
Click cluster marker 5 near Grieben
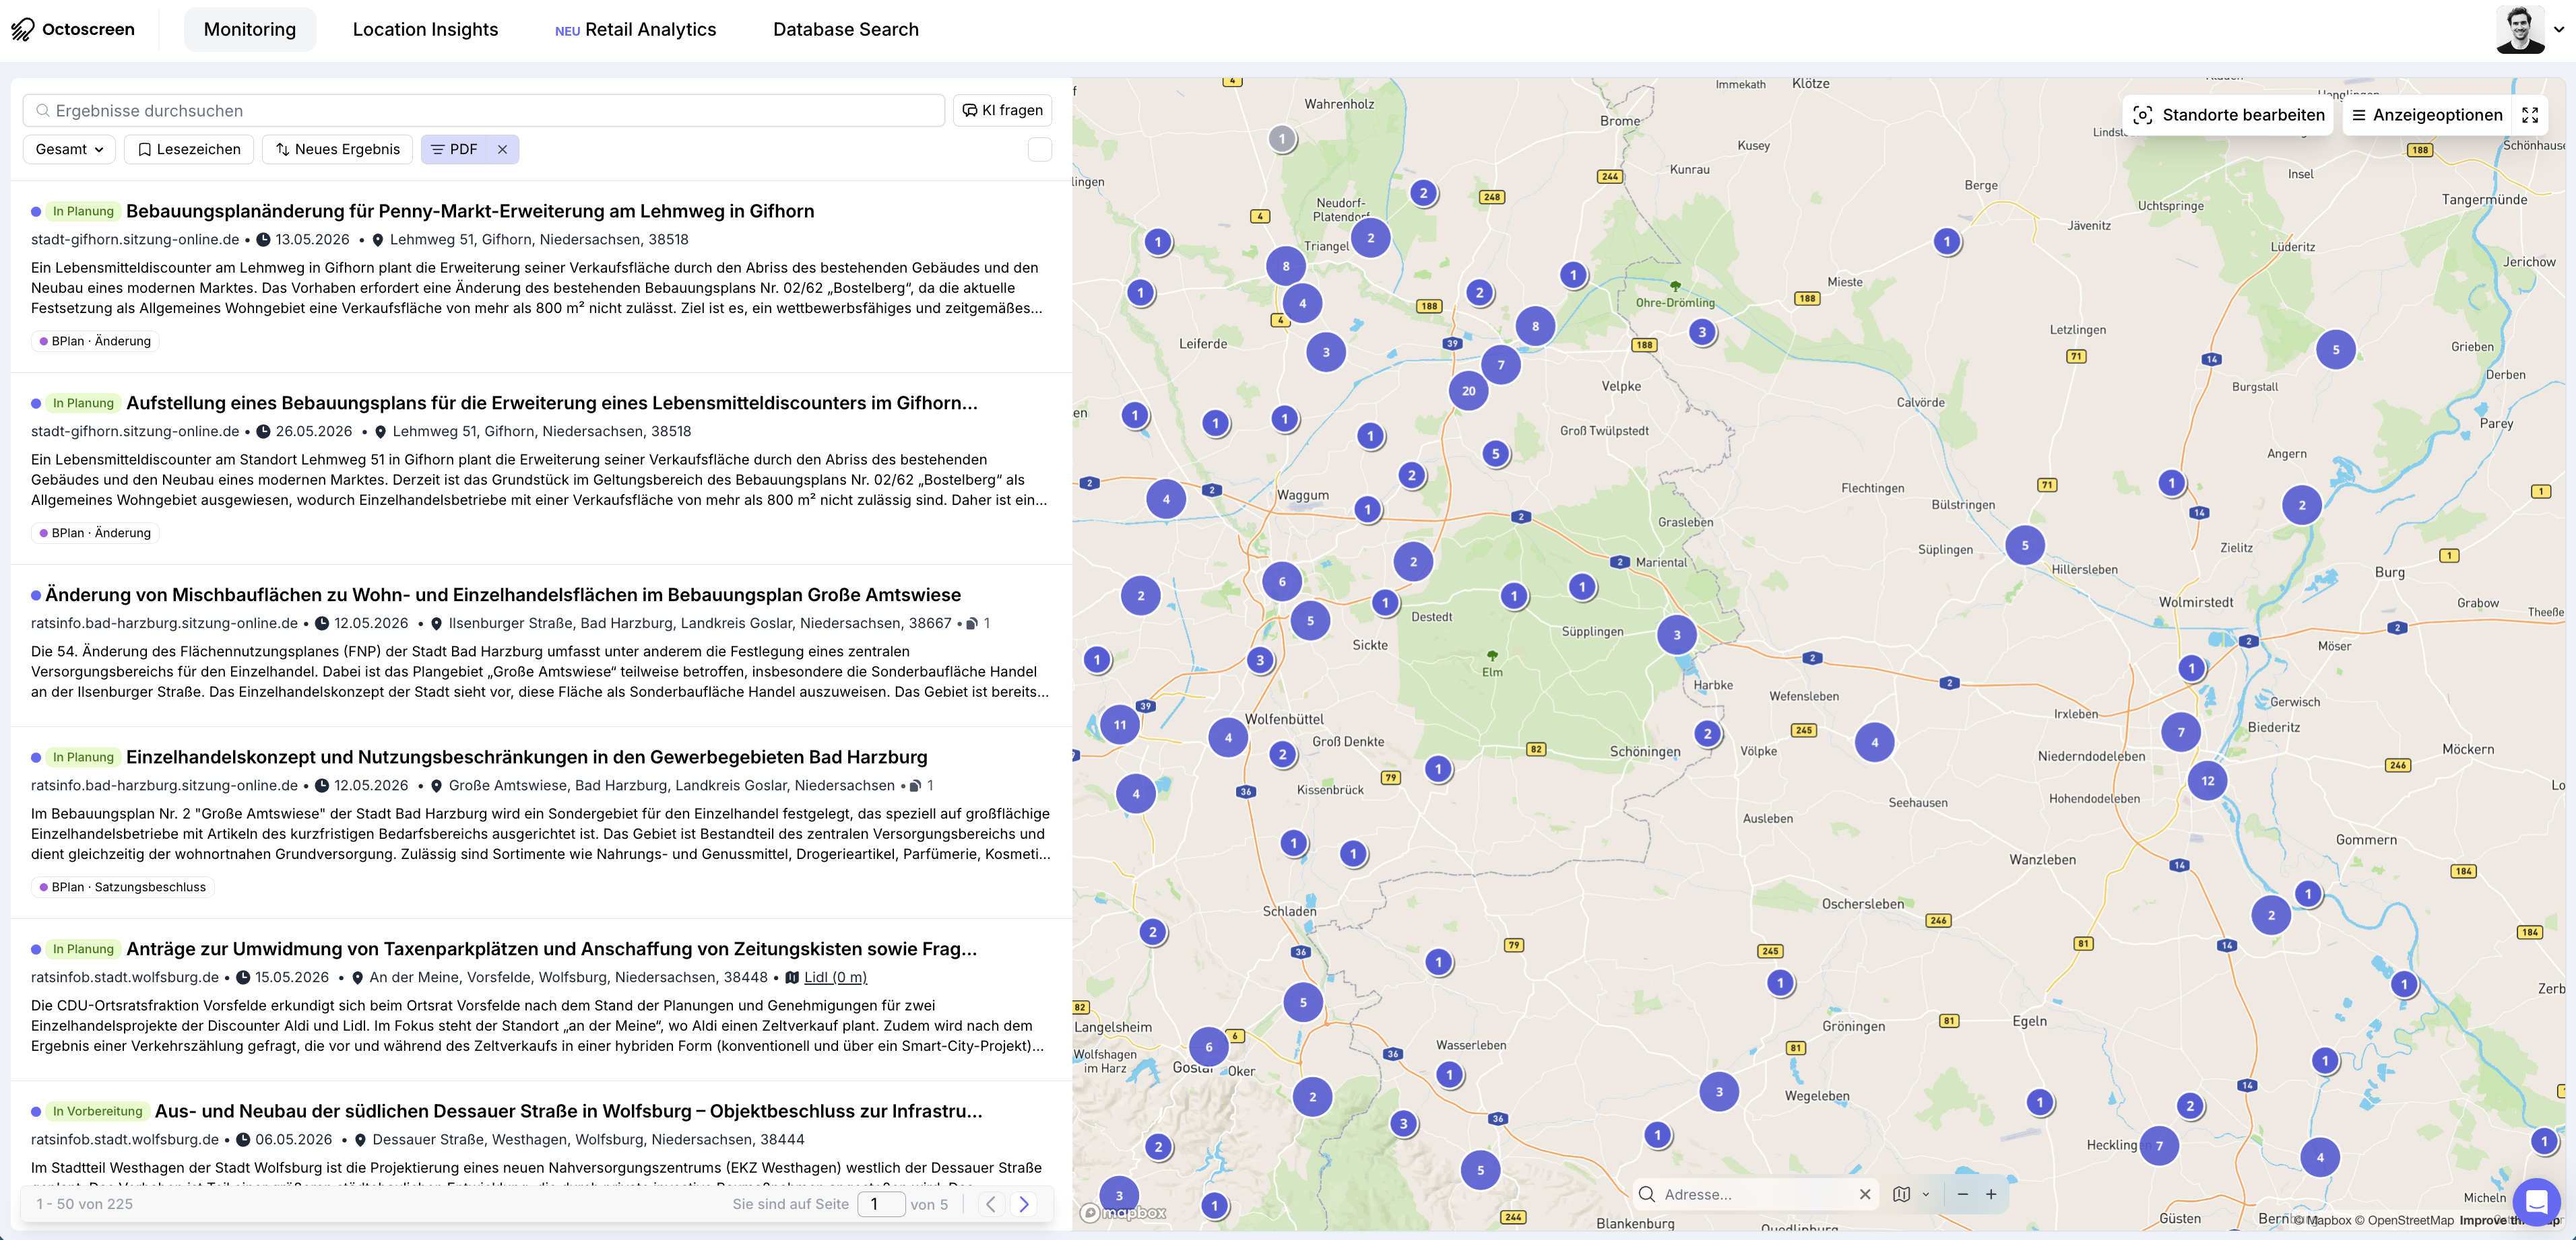pyautogui.click(x=2336, y=350)
